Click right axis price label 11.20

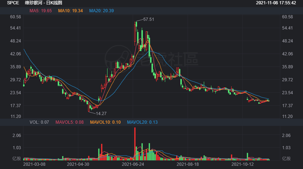pyautogui.click(x=287, y=117)
